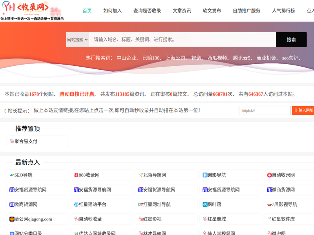Open the 网站搜索 search type dropdown

click(x=77, y=40)
